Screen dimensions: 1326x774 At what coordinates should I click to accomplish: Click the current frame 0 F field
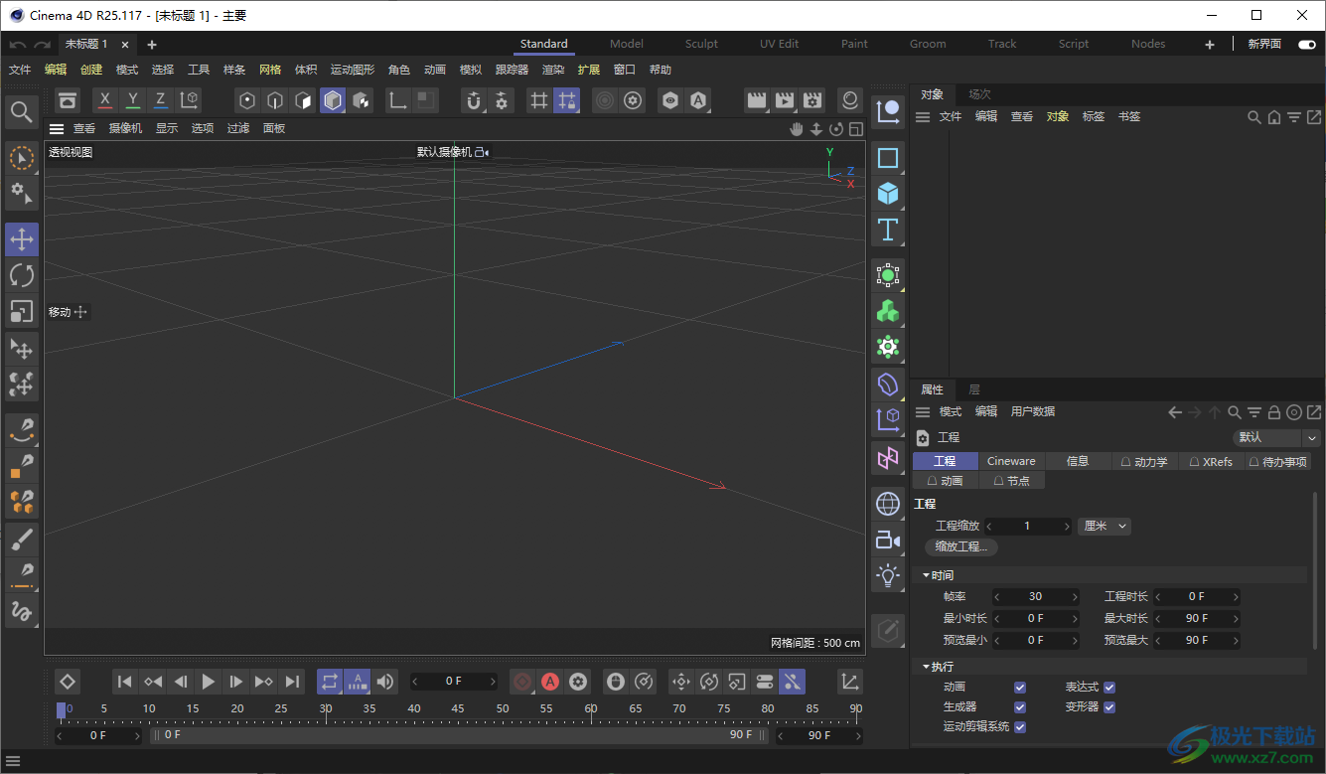pos(454,681)
